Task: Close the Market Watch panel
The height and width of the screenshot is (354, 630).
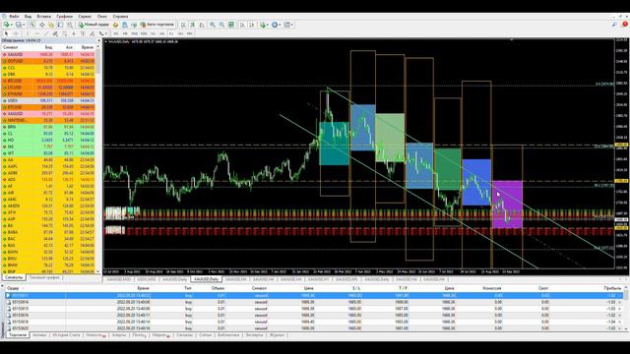Action: (x=98, y=40)
